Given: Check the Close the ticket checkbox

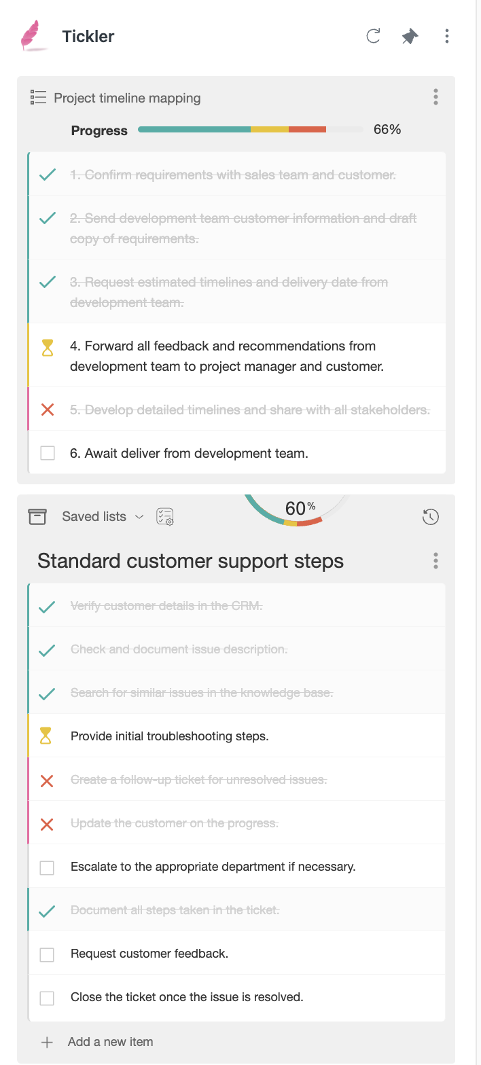Looking at the screenshot, I should click(47, 998).
